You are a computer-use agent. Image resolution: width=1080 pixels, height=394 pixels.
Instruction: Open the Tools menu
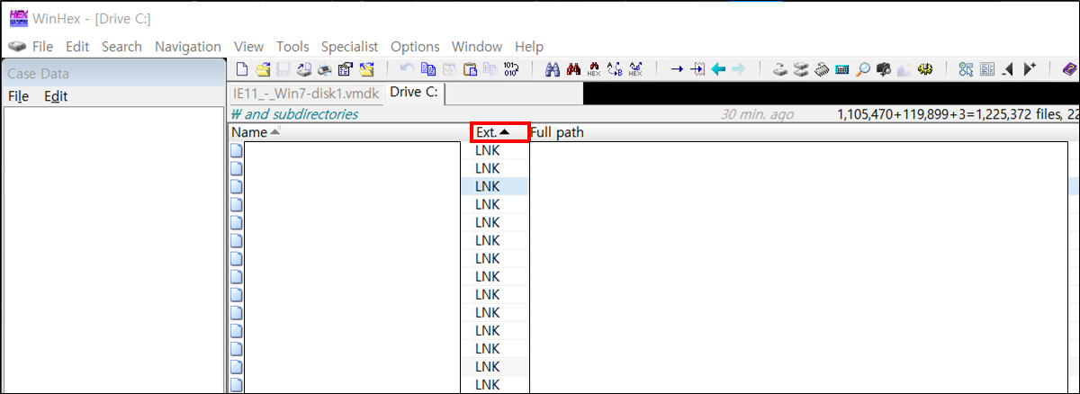coord(292,46)
